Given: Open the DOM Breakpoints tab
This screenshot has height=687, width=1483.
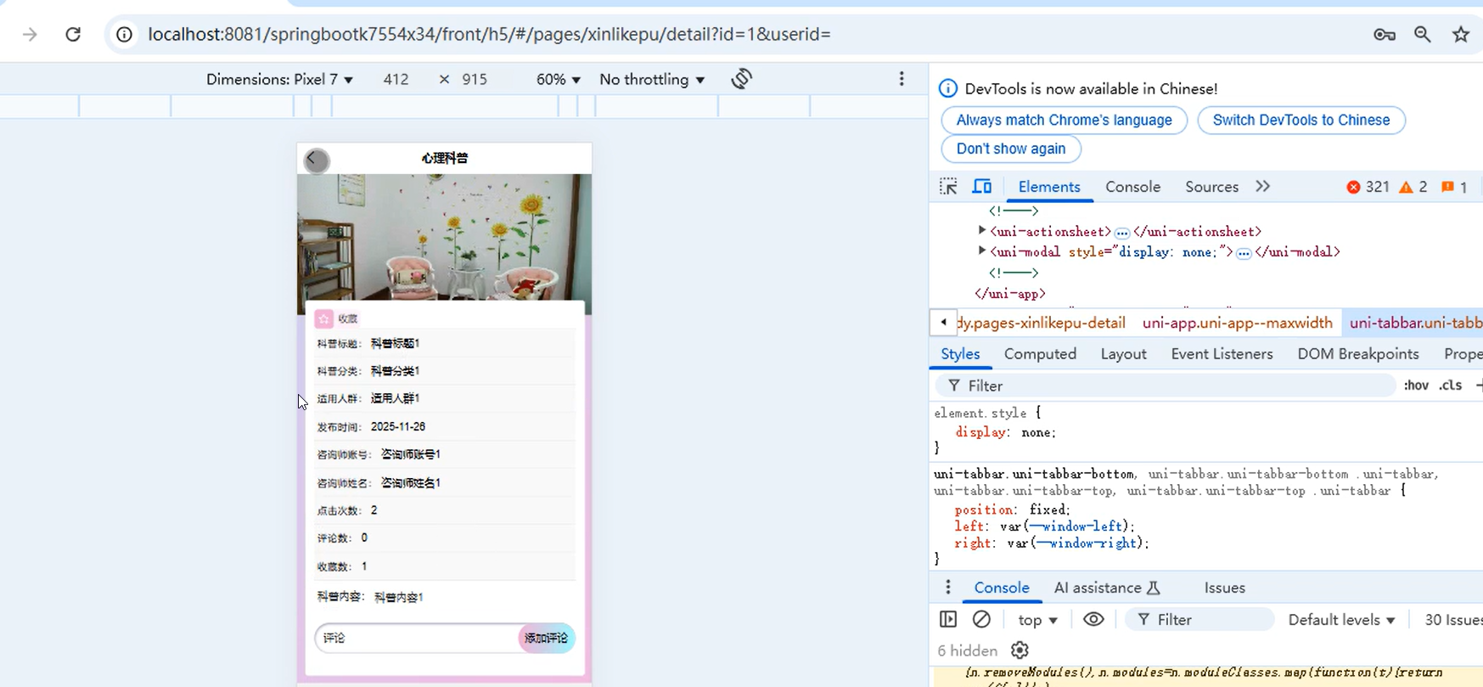Looking at the screenshot, I should click(x=1358, y=354).
